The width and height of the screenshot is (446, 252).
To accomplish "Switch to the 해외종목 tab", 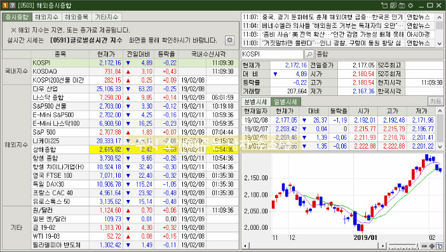I will pos(76,17).
